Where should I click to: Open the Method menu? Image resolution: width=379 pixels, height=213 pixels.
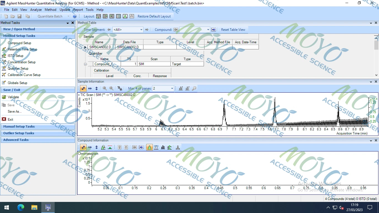click(50, 10)
